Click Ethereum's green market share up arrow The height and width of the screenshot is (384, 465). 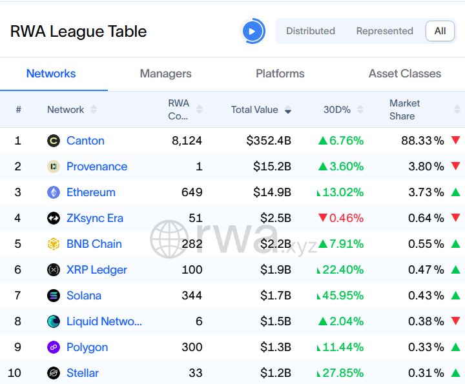click(x=455, y=192)
